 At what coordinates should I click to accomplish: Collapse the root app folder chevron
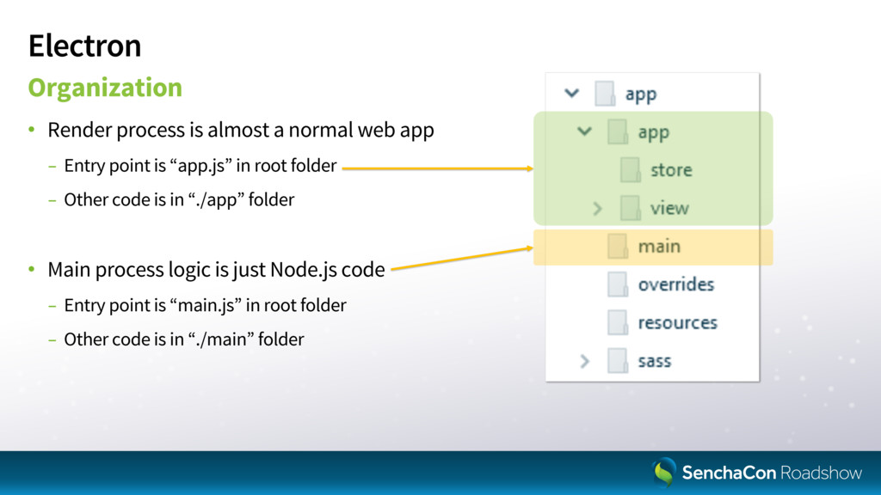(x=571, y=93)
